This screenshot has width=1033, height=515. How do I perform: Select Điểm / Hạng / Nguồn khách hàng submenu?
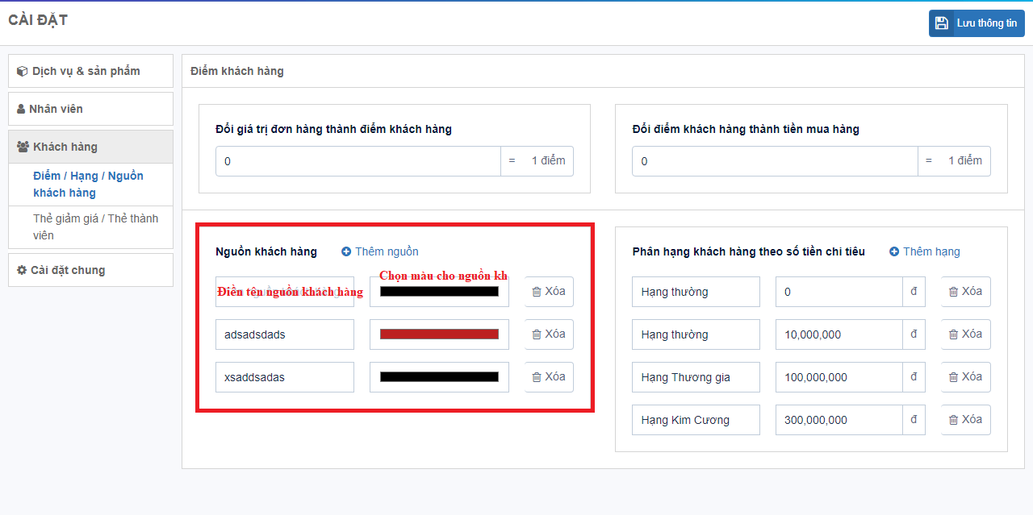[x=88, y=184]
